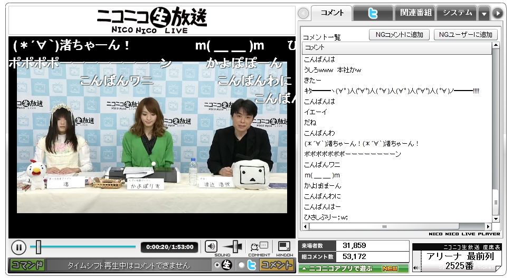Screen dimensions: 512x279
Task: Click the horizontal scroll-right arrow
Action: point(488,226)
